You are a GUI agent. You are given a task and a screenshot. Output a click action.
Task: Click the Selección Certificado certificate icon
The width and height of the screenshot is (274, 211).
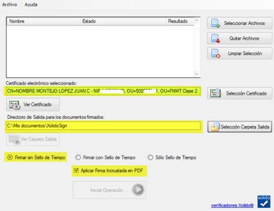coord(216,93)
